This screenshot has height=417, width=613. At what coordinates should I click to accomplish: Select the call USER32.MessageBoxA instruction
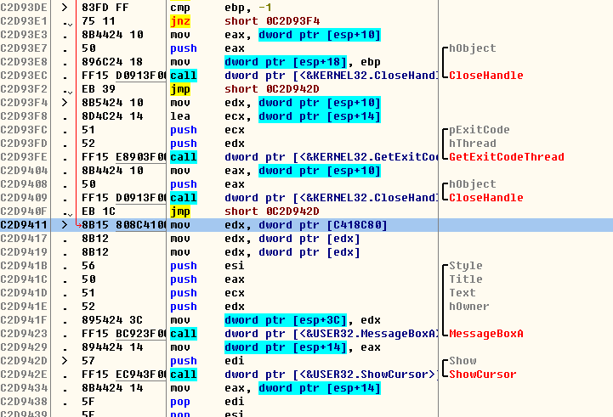point(304,334)
